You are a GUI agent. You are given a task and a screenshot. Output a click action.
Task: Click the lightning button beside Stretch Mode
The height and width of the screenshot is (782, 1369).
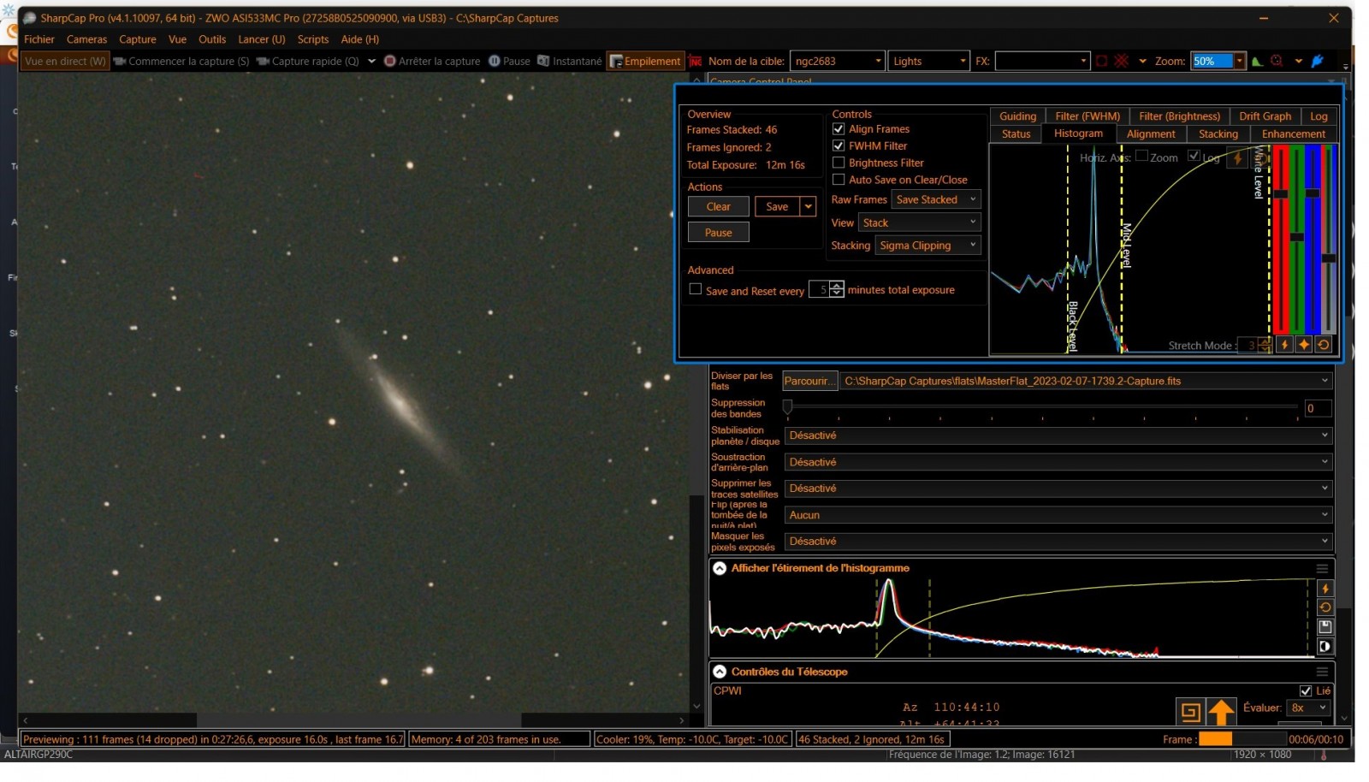coord(1284,345)
